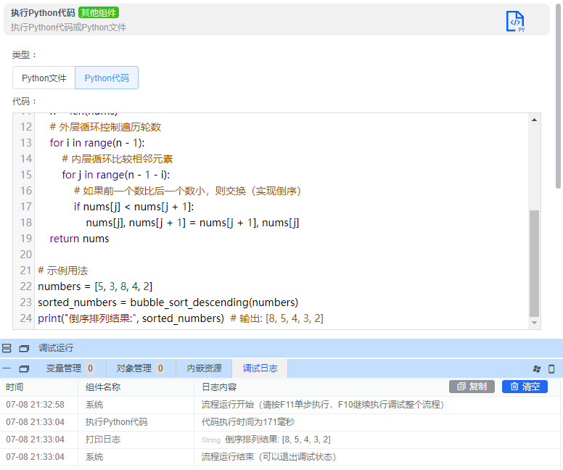Viewport: 563px width, 470px height.
Task: Click code line 22 numbers assignment
Action: (95, 286)
